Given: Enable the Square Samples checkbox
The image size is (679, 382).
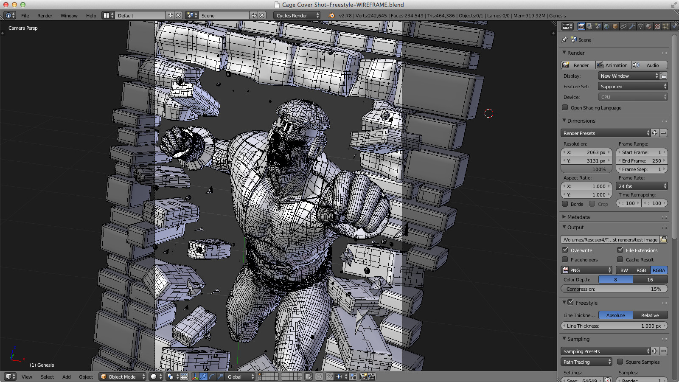Looking at the screenshot, I should coord(620,362).
